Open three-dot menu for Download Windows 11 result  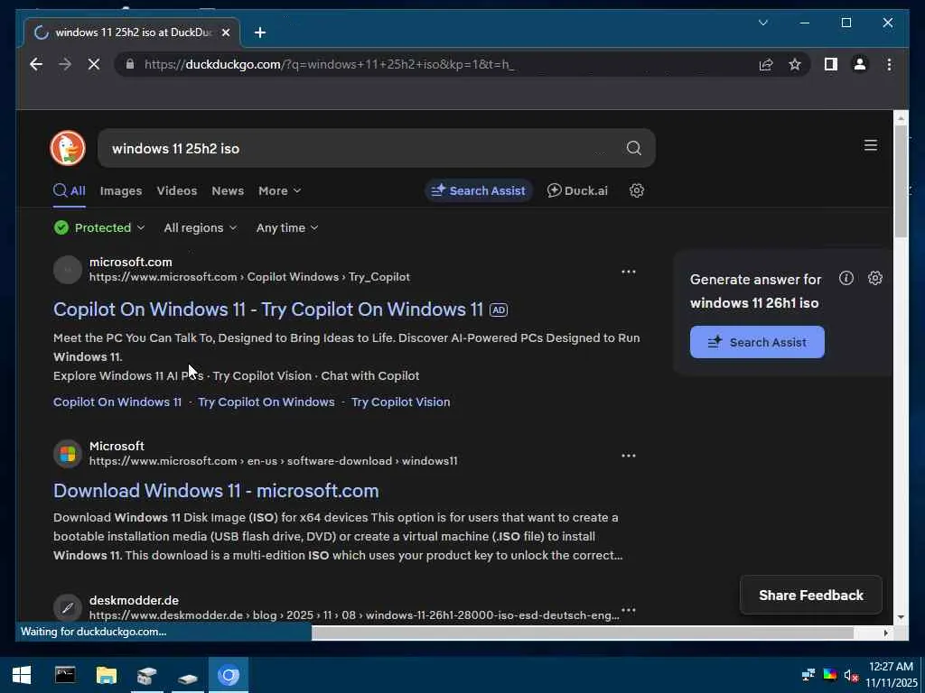pos(629,456)
